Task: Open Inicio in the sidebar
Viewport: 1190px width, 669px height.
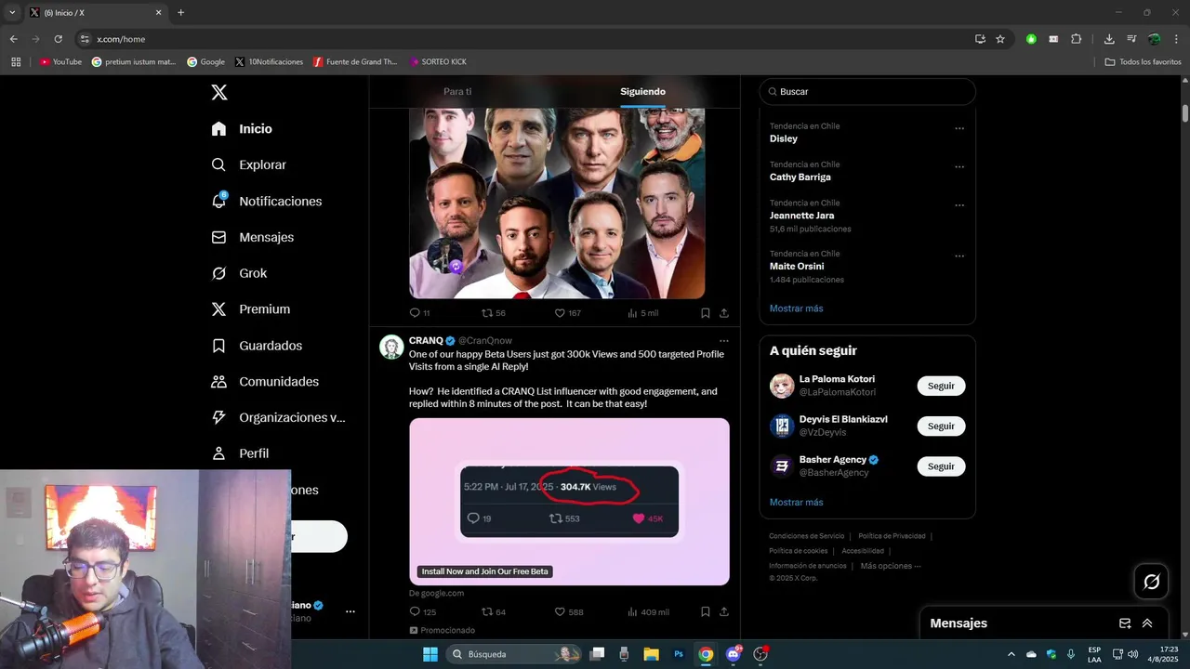Action: point(243,129)
